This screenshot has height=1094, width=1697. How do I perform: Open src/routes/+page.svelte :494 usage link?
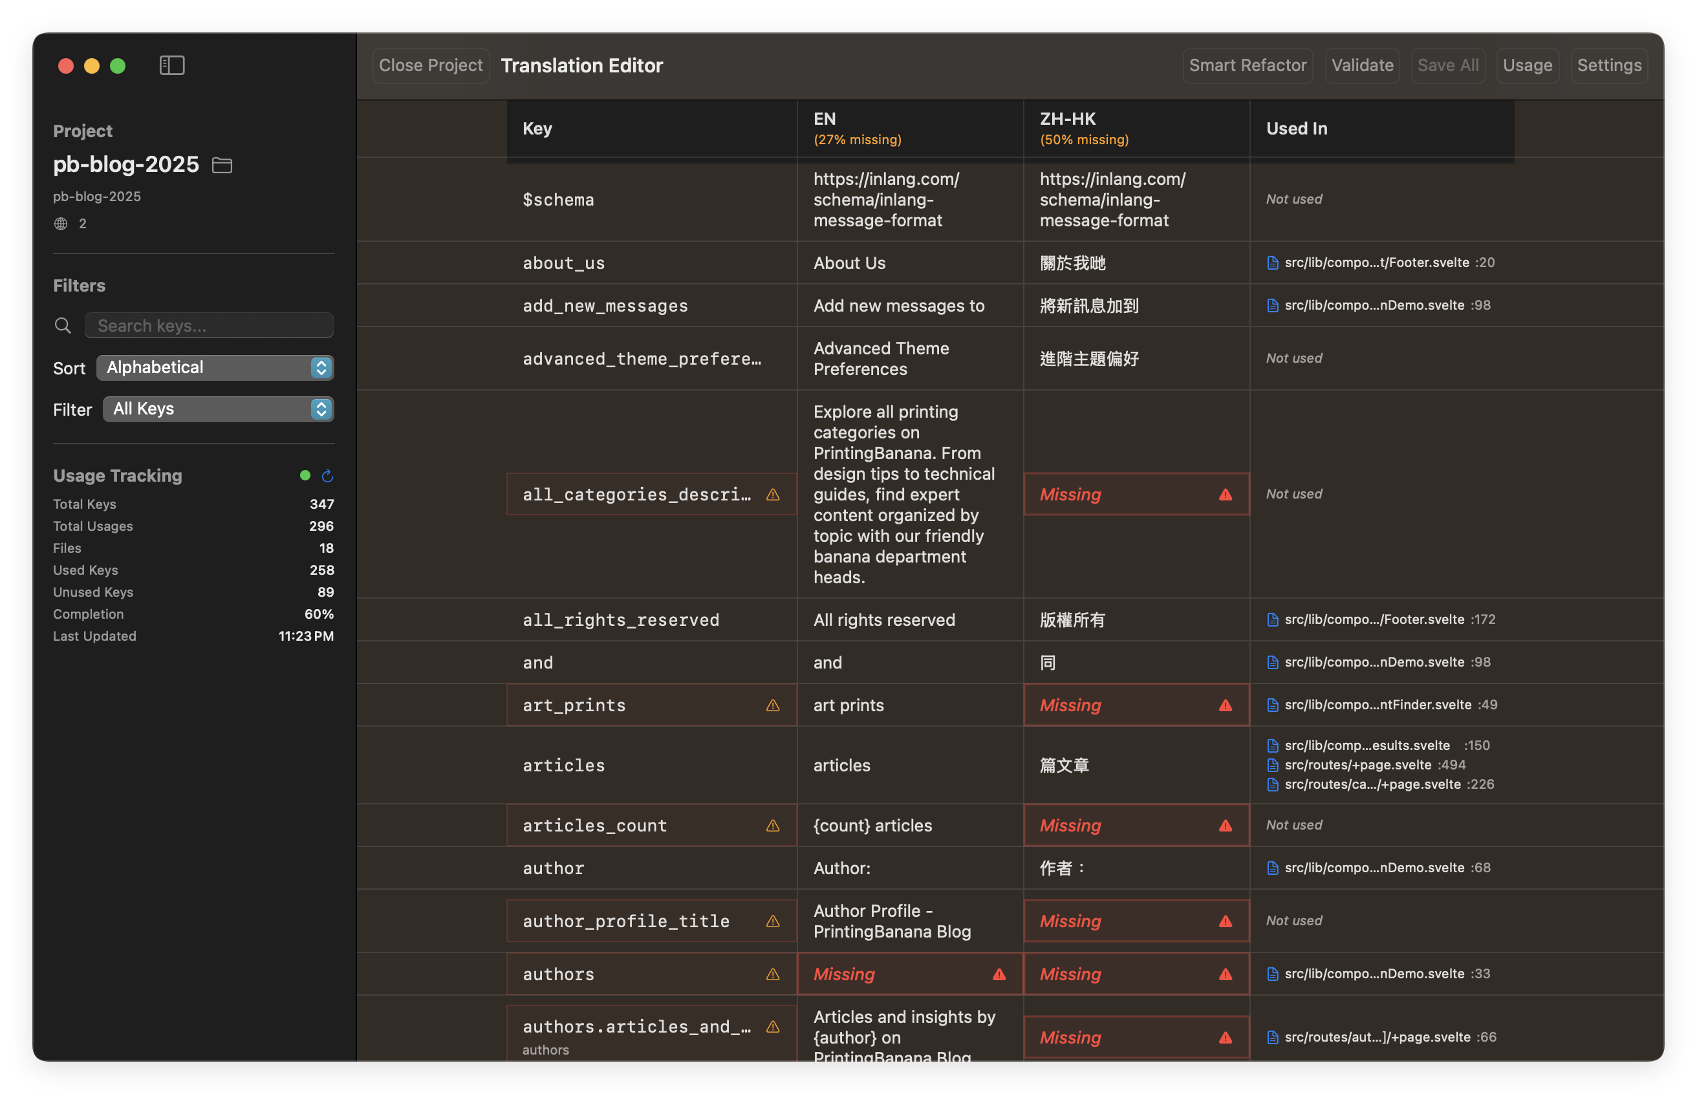1357,765
